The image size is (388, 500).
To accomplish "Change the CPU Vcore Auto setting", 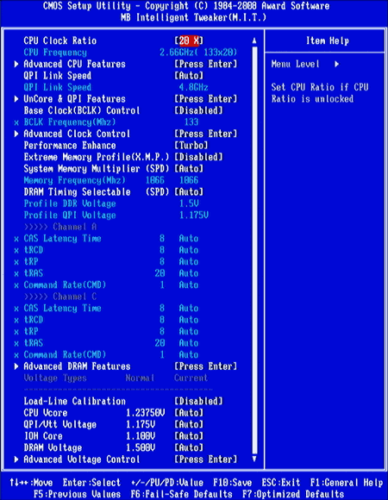I will (189, 413).
